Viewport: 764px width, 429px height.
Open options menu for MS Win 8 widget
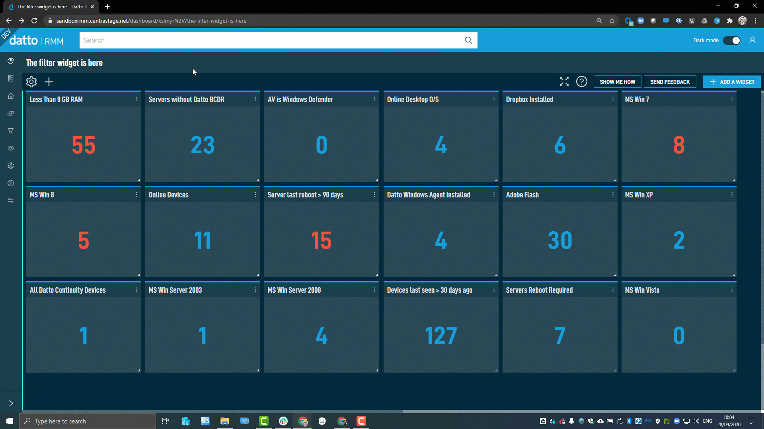(x=136, y=195)
